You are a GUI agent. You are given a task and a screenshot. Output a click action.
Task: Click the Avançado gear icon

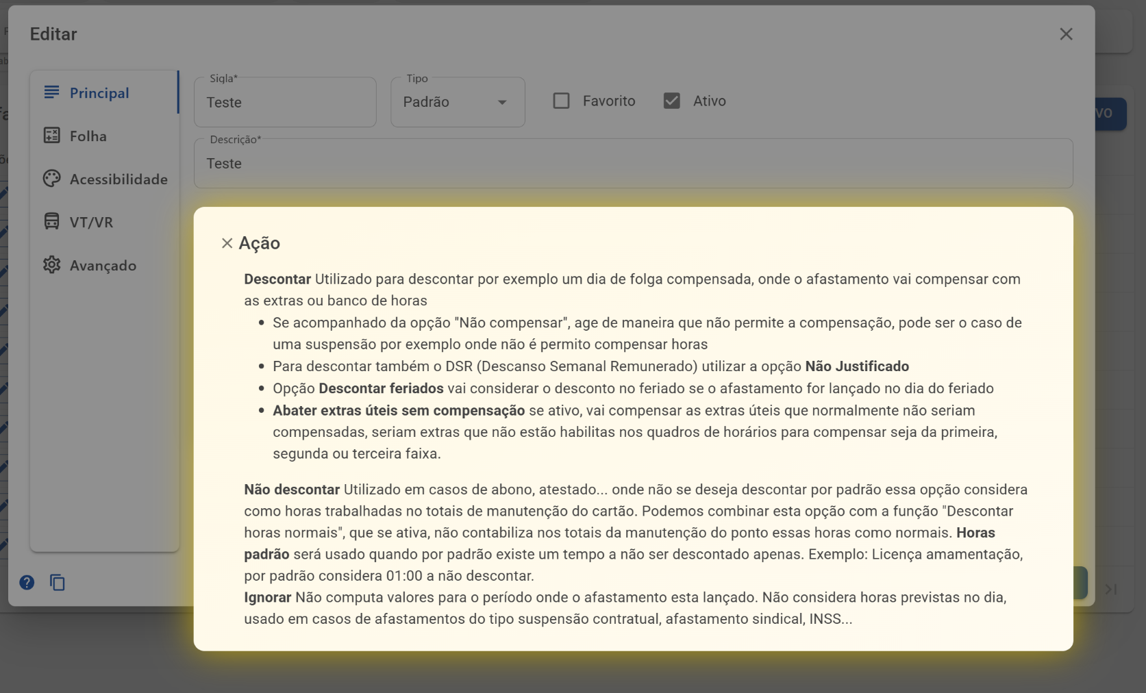[x=51, y=264]
